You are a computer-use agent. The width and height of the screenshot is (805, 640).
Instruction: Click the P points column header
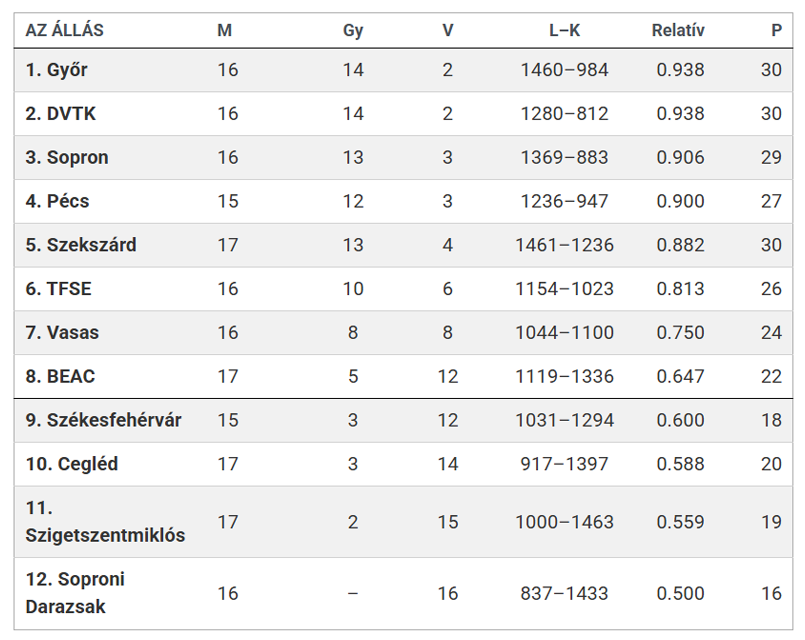click(x=776, y=30)
